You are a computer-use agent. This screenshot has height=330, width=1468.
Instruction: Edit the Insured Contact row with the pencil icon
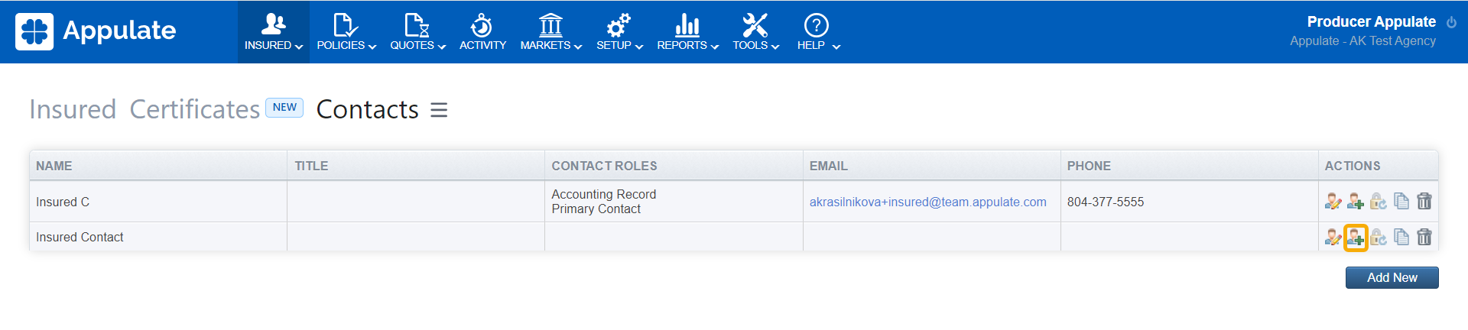pyautogui.click(x=1333, y=238)
